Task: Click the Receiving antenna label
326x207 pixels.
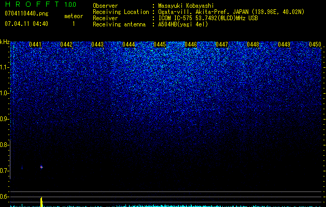Action: click(x=119, y=24)
